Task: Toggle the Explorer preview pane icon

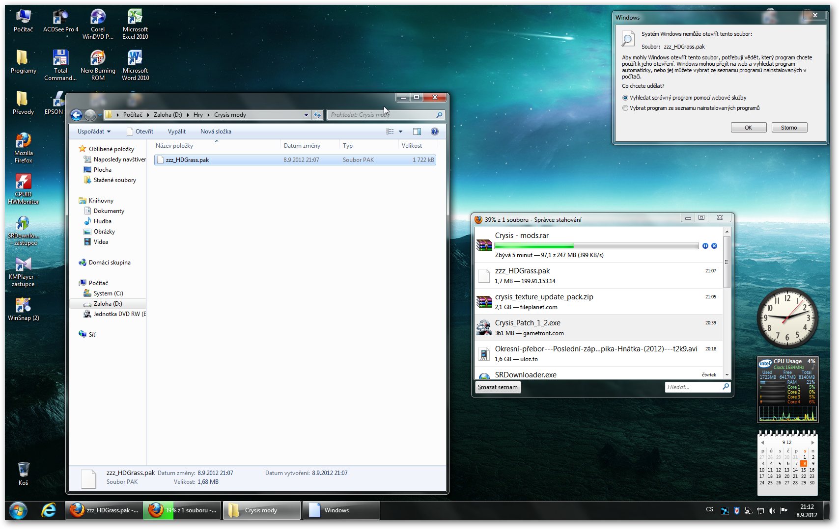Action: click(417, 132)
